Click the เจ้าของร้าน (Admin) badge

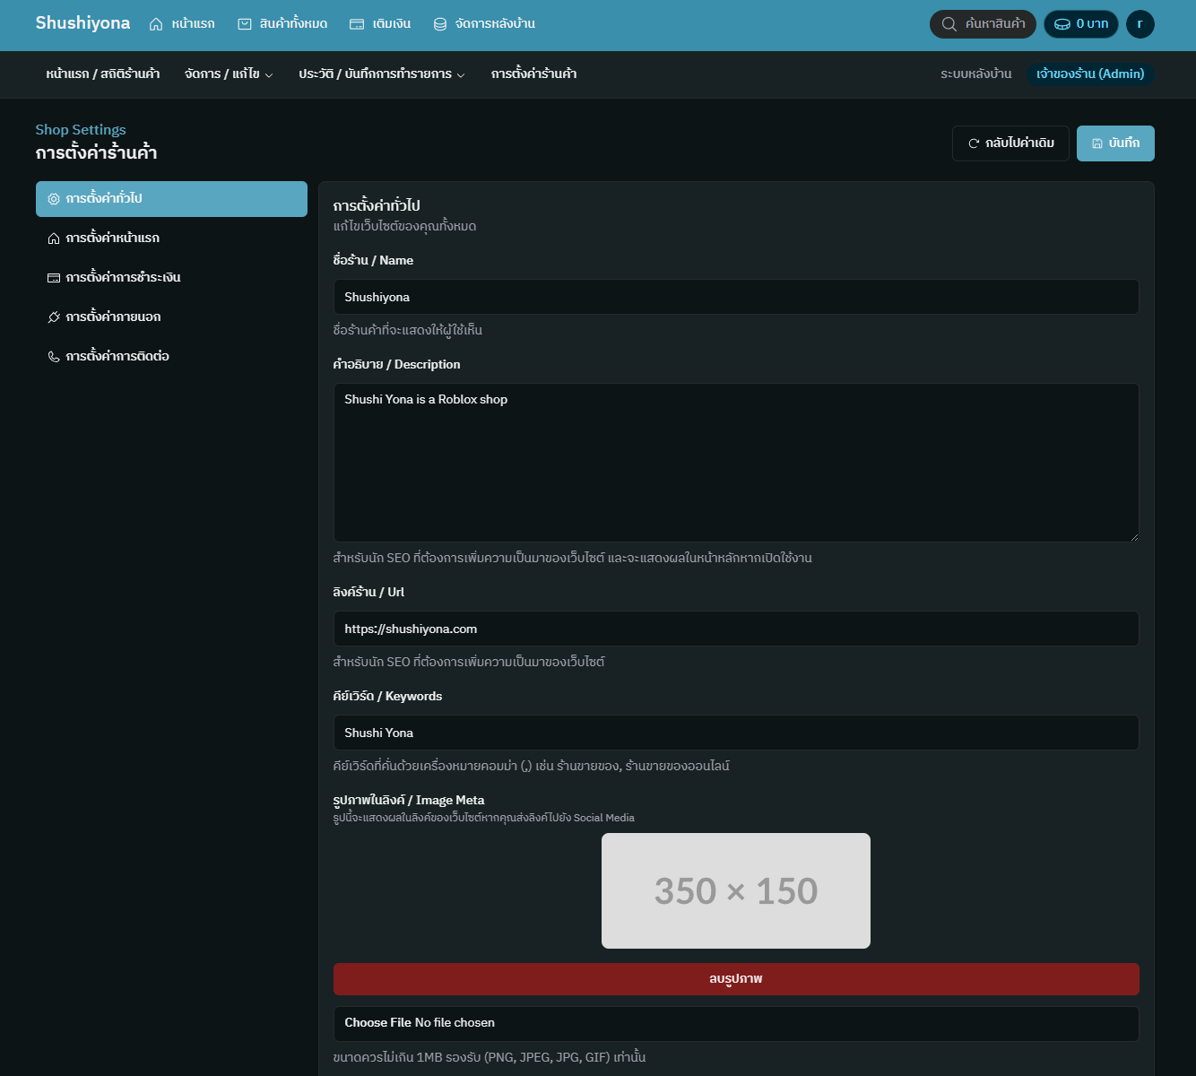(x=1090, y=74)
